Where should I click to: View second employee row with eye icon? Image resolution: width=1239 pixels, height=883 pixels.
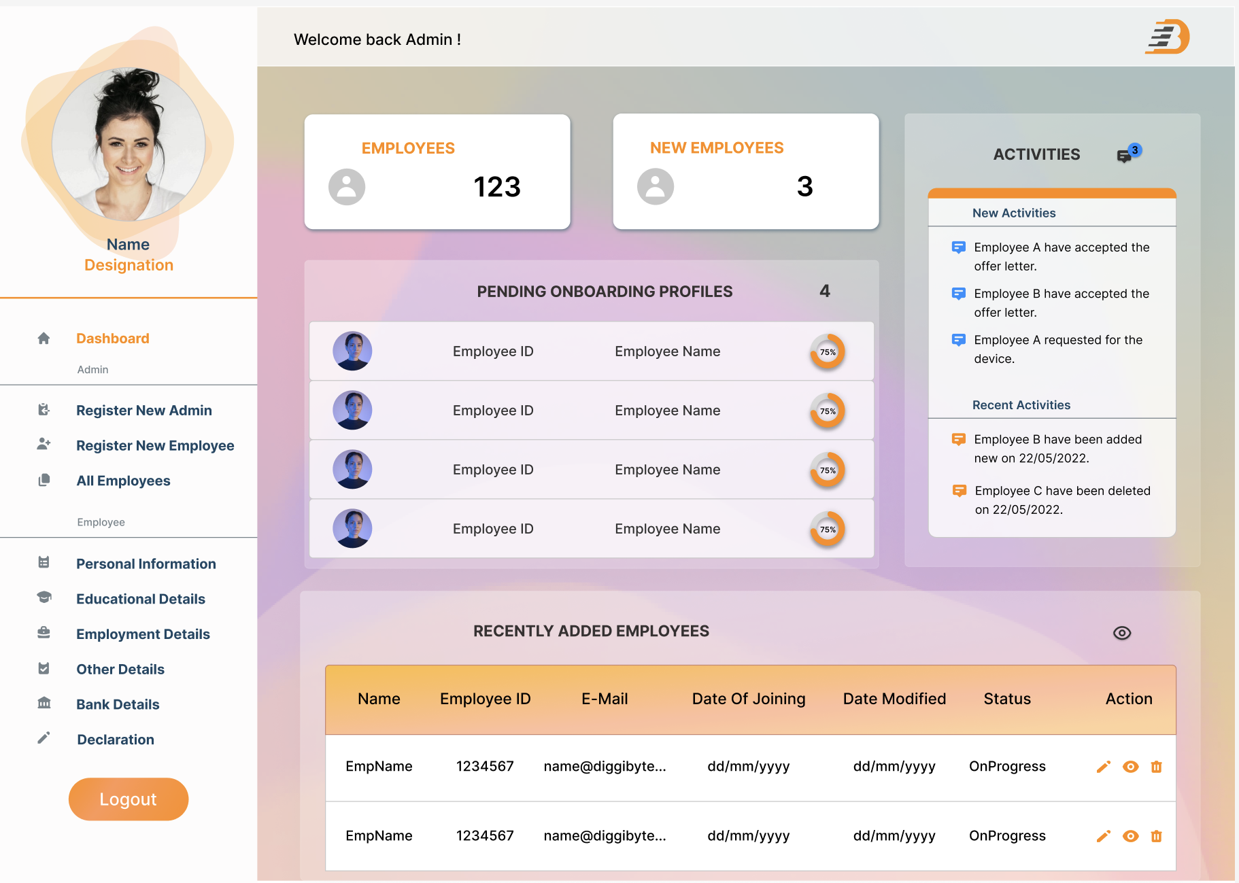[1130, 836]
